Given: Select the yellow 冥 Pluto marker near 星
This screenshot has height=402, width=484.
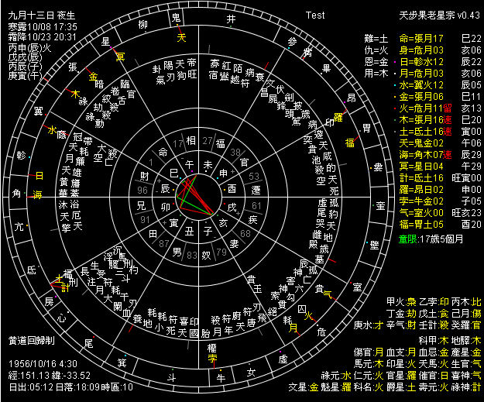Looking at the screenshot, I should pyautogui.click(x=120, y=57).
